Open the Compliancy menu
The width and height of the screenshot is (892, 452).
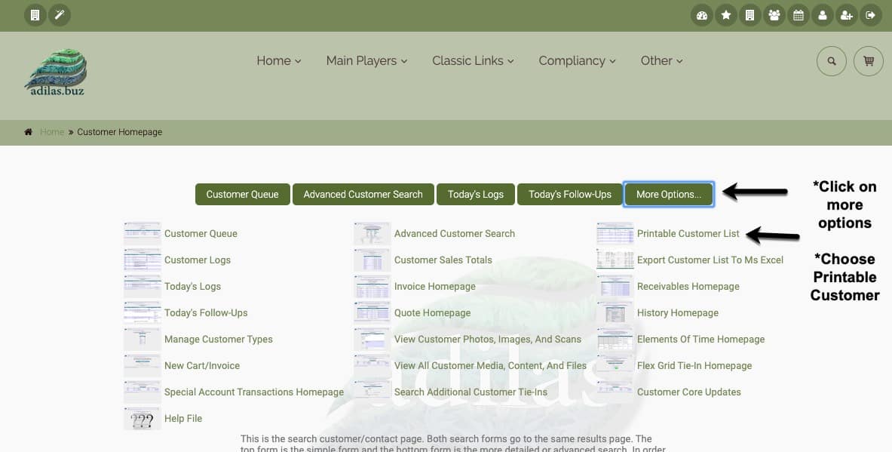577,61
